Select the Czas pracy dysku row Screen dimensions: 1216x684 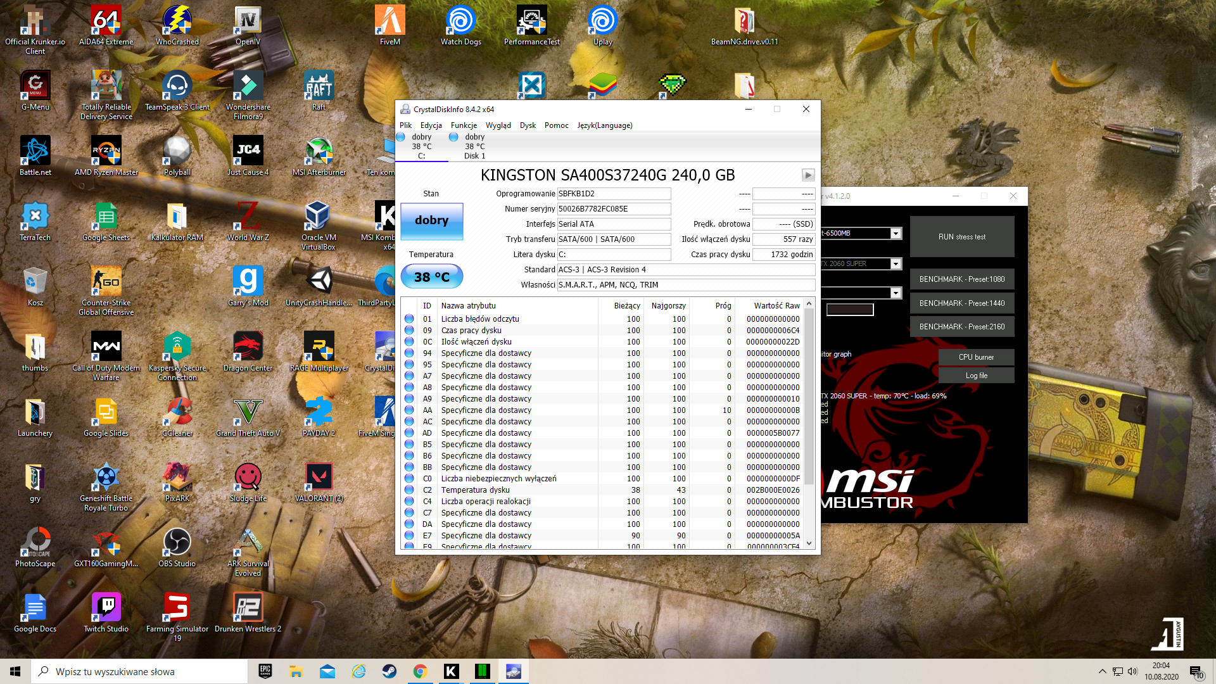[602, 331]
